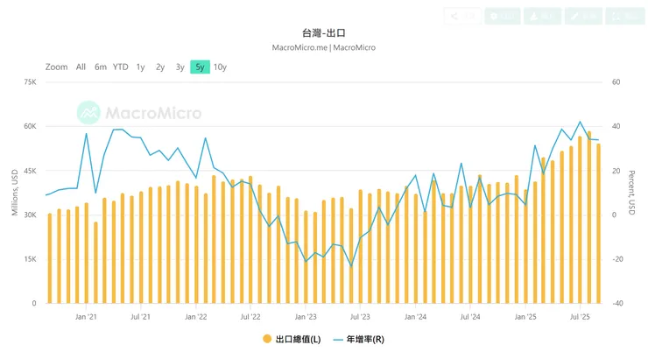Click the pencil edit button at top
The image size is (648, 359).
[x=583, y=16]
